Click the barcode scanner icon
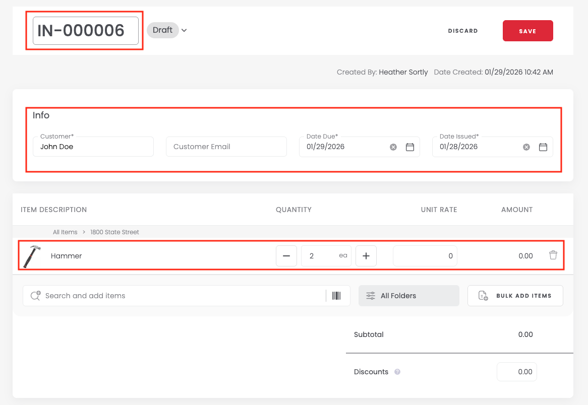The height and width of the screenshot is (405, 588). click(x=336, y=296)
